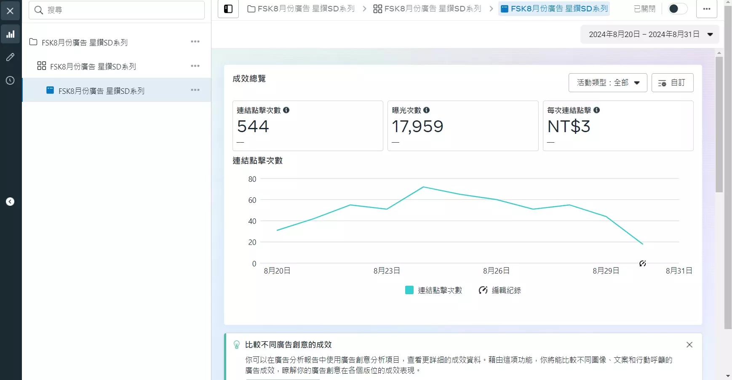This screenshot has height=380, width=732.
Task: Open the clock history icon in sidebar
Action: coord(10,80)
